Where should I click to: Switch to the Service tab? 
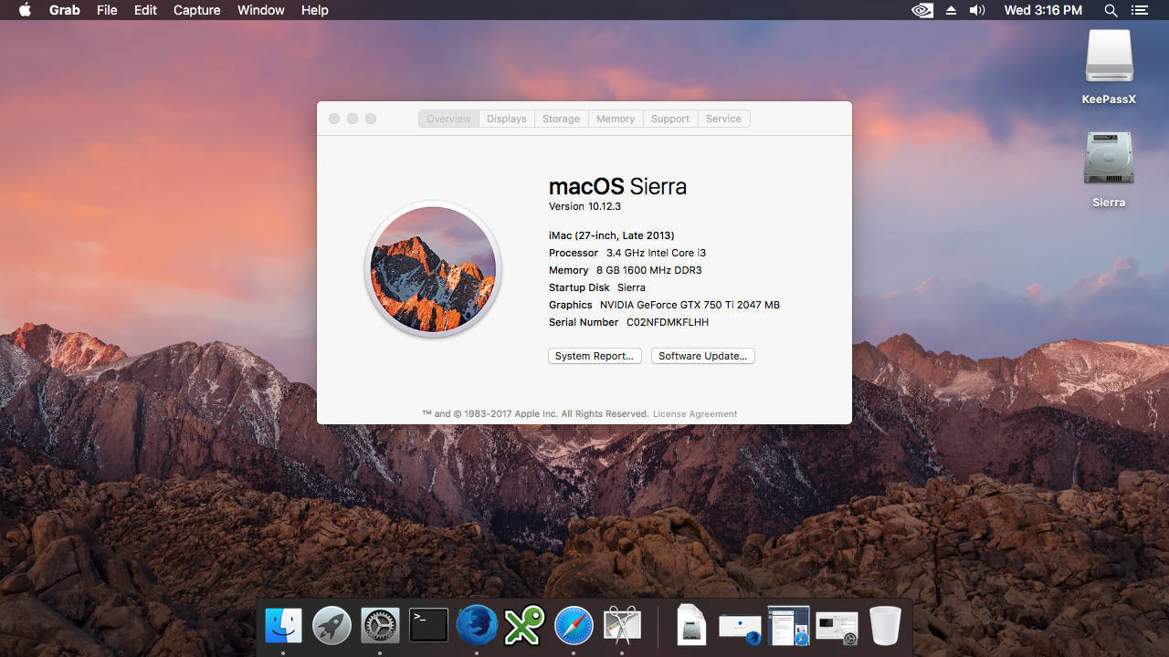click(x=723, y=119)
